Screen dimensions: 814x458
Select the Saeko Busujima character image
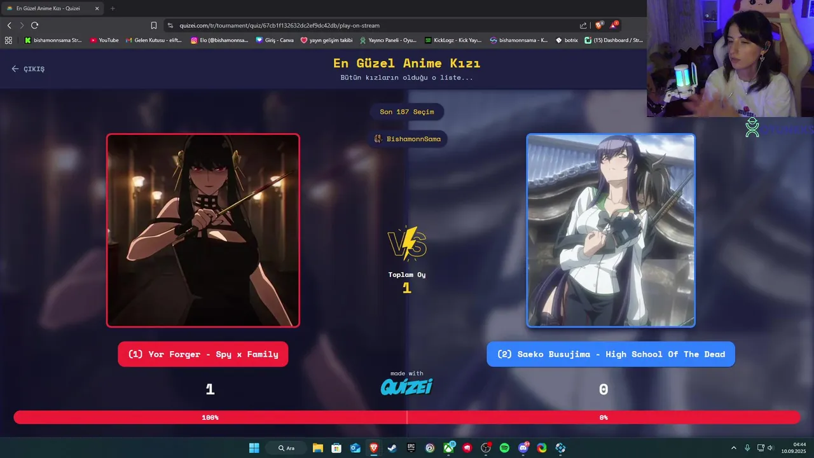point(610,230)
